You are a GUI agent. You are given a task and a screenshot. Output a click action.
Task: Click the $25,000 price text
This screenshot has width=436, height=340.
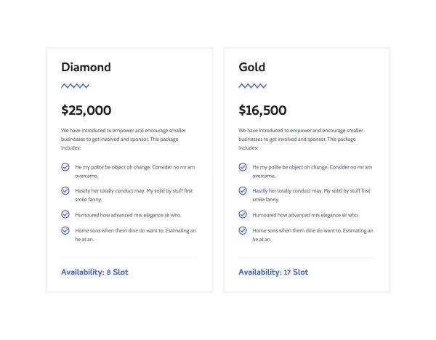tap(86, 110)
